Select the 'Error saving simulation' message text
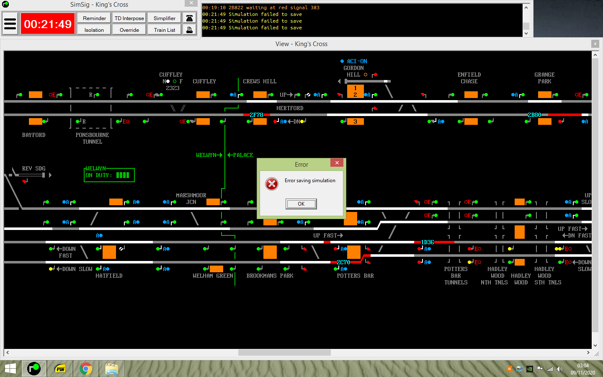The image size is (603, 377). pyautogui.click(x=310, y=181)
